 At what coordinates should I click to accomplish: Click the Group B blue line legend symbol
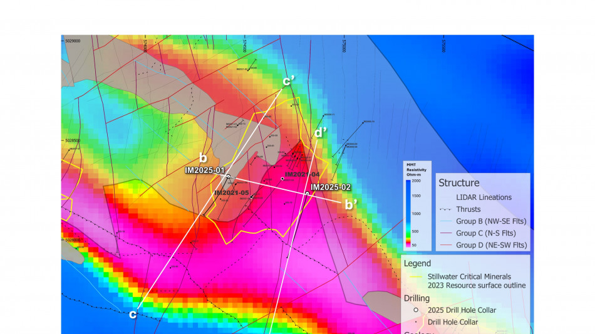446,221
